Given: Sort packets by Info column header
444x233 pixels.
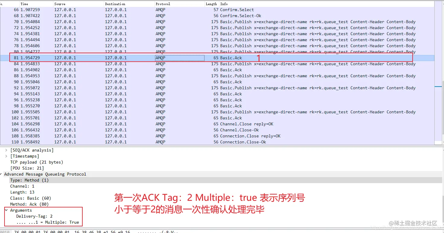Looking at the screenshot, I should (326, 4).
